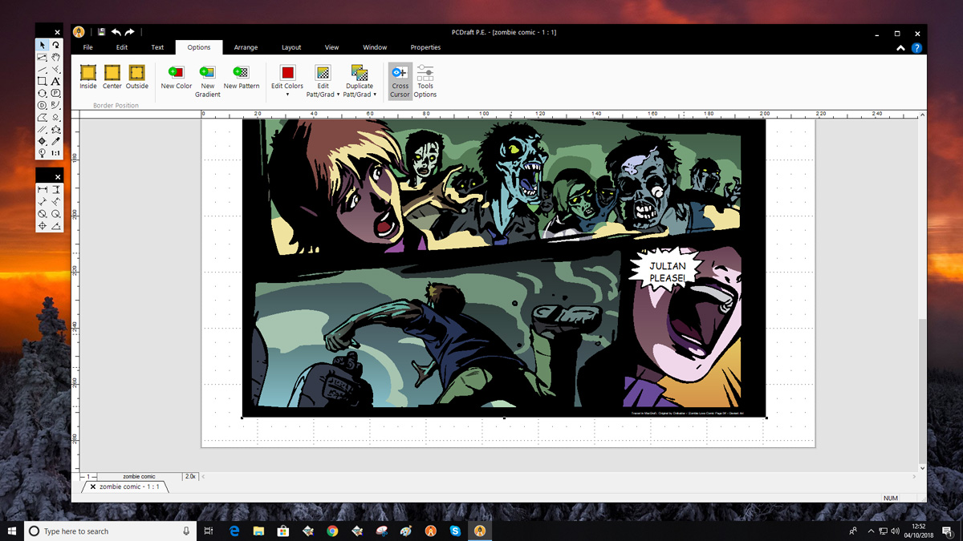Select the star shape tool
Image resolution: width=963 pixels, height=541 pixels.
56,129
